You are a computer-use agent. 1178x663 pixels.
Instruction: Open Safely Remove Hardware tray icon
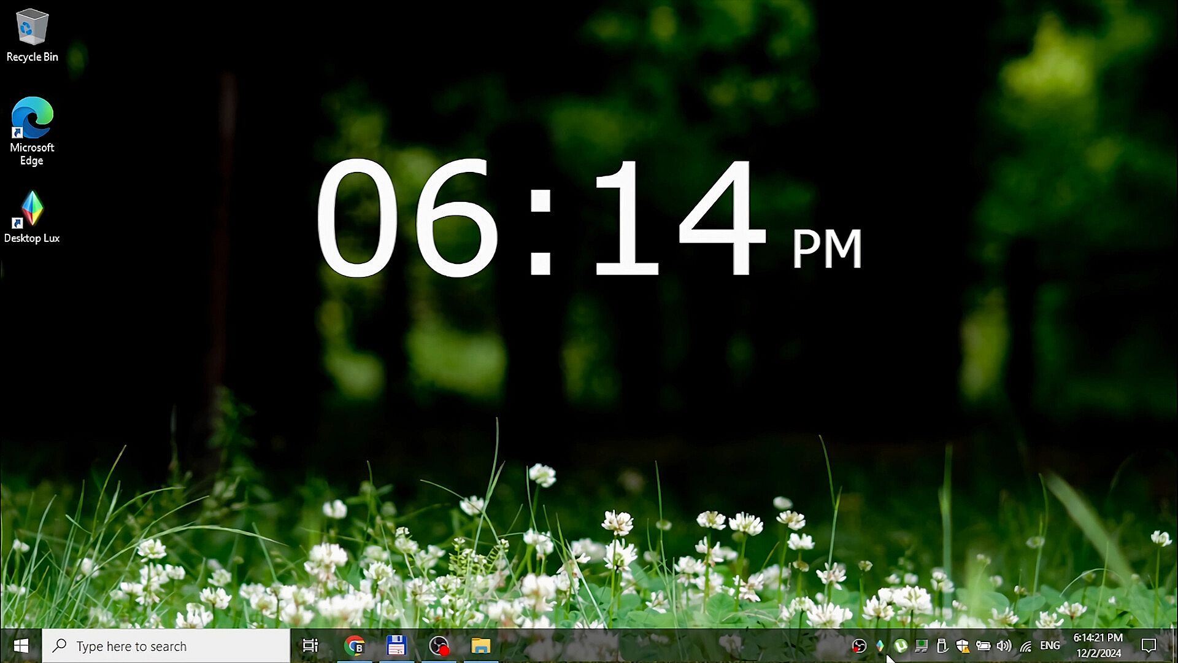pyautogui.click(x=942, y=646)
